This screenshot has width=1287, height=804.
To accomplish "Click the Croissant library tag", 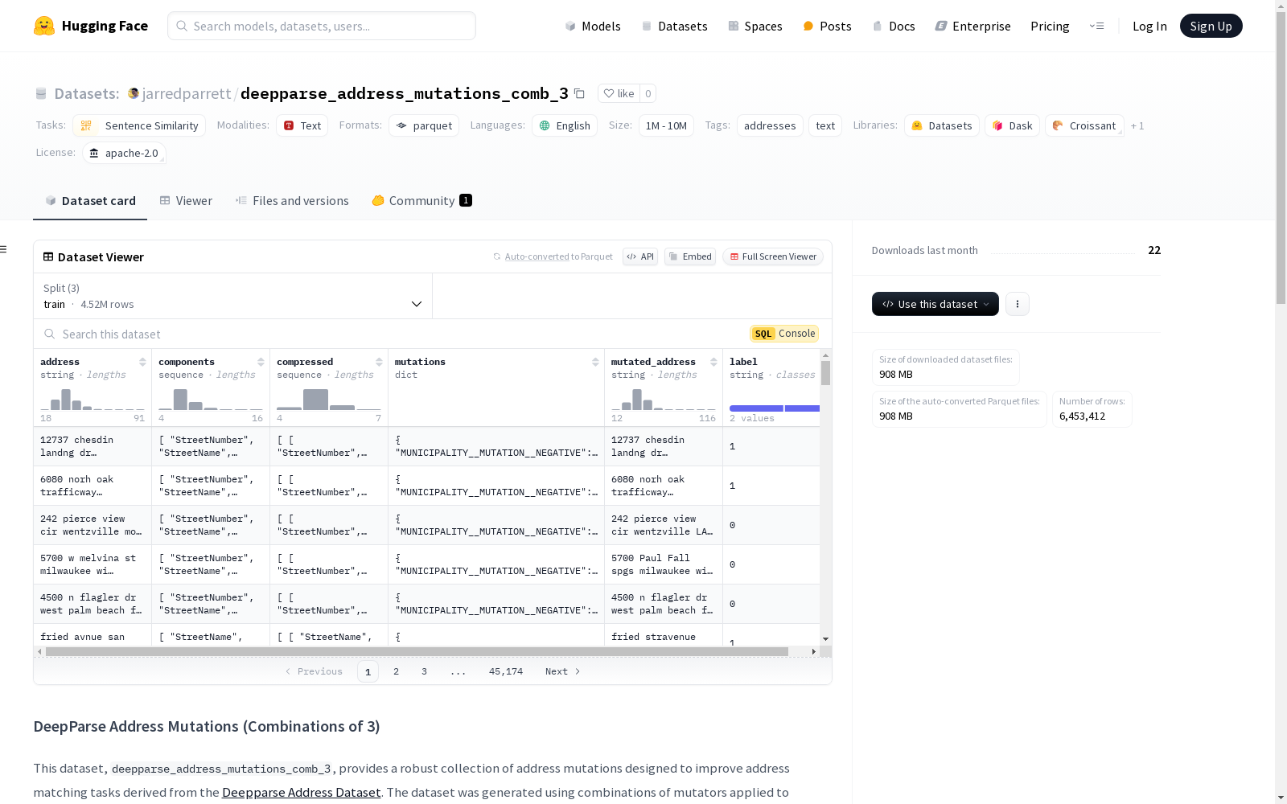I will [x=1084, y=125].
